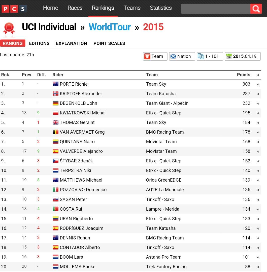Image resolution: width=267 pixels, height=272 pixels.
Task: Click the red search magnifier button
Action: pos(256,9)
